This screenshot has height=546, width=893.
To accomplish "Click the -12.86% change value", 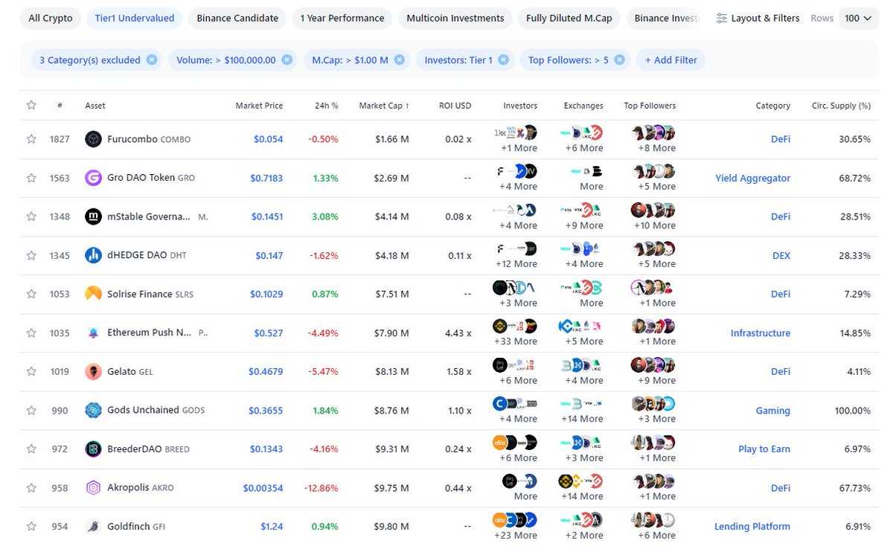I will pyautogui.click(x=321, y=488).
